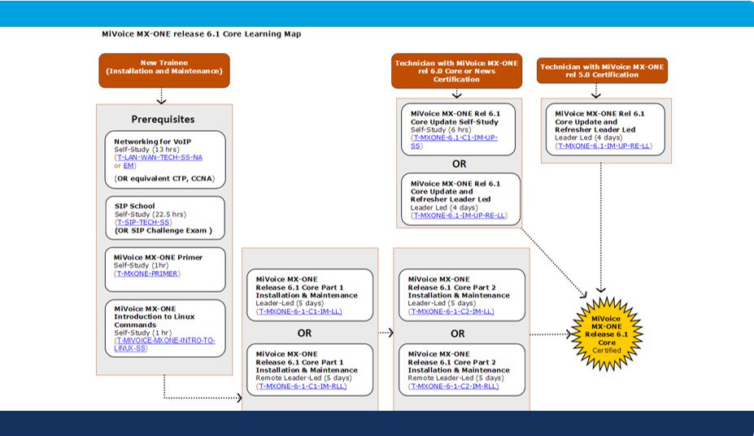Click the Core Learning Map page title
Image resolution: width=754 pixels, height=436 pixels.
pos(201,34)
